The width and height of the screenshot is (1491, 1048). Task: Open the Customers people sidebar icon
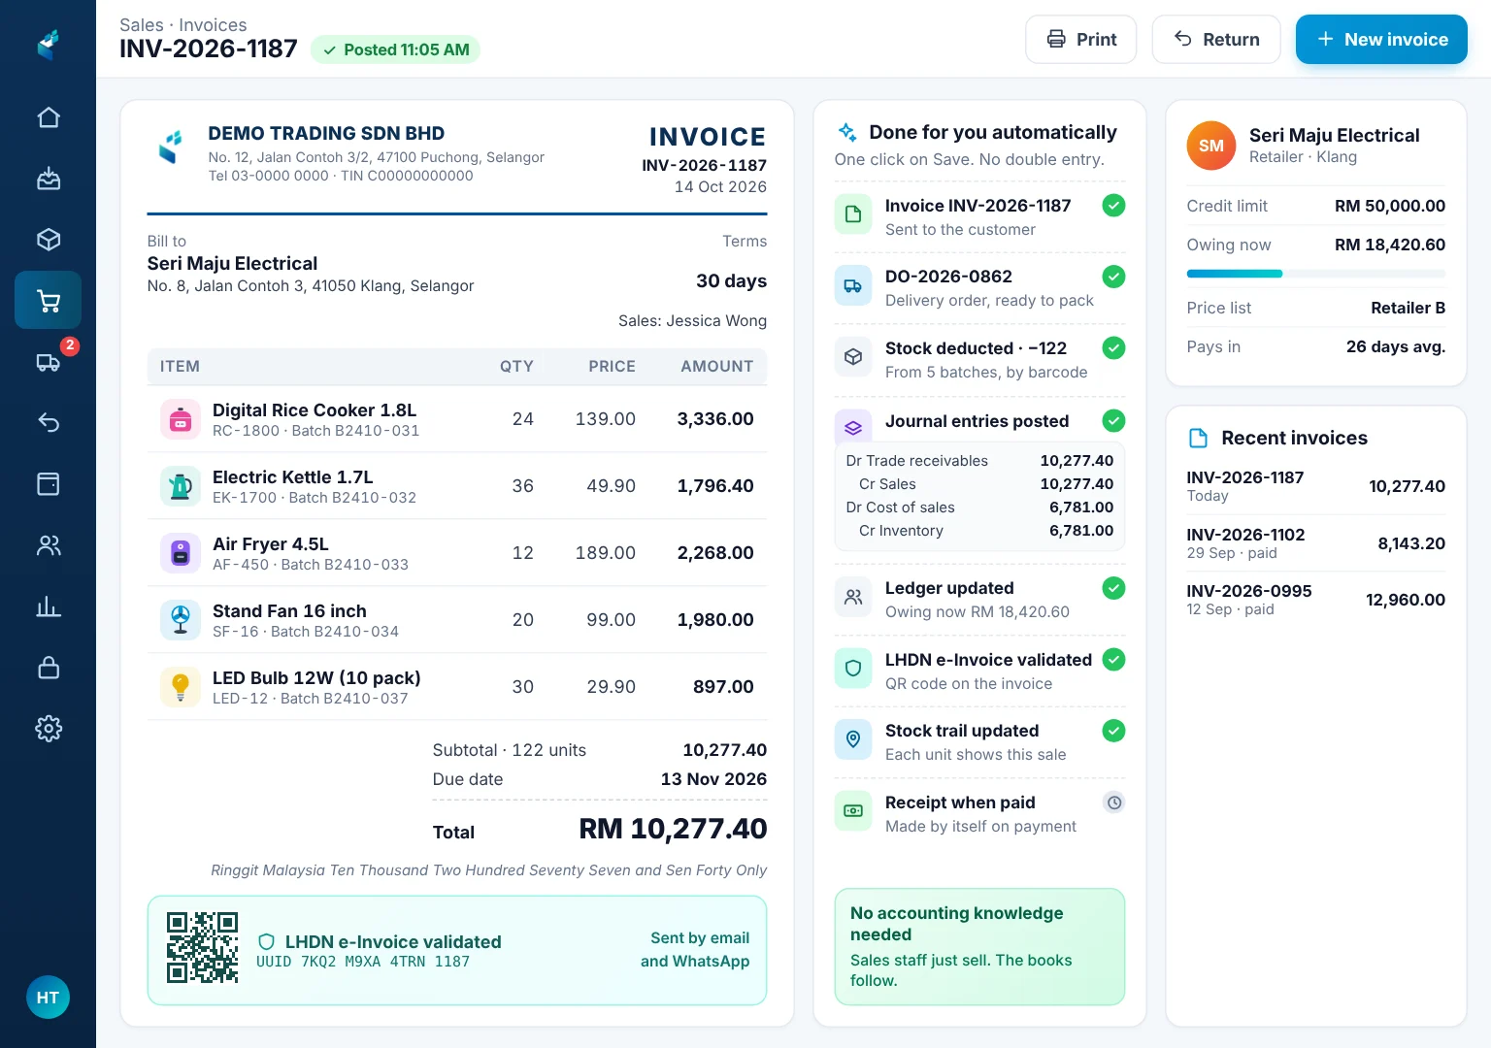point(49,545)
